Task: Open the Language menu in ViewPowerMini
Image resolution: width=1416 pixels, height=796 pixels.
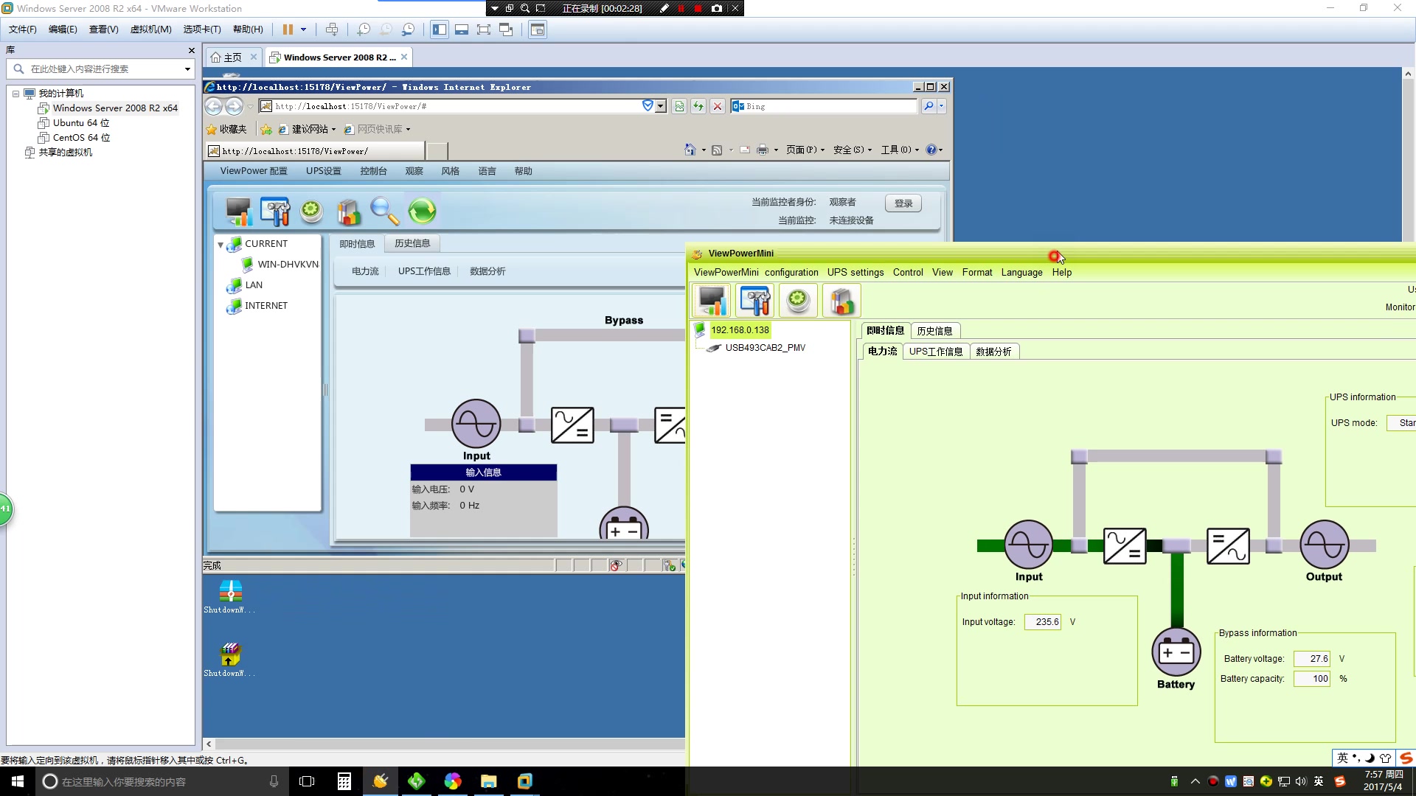Action: coord(1021,272)
